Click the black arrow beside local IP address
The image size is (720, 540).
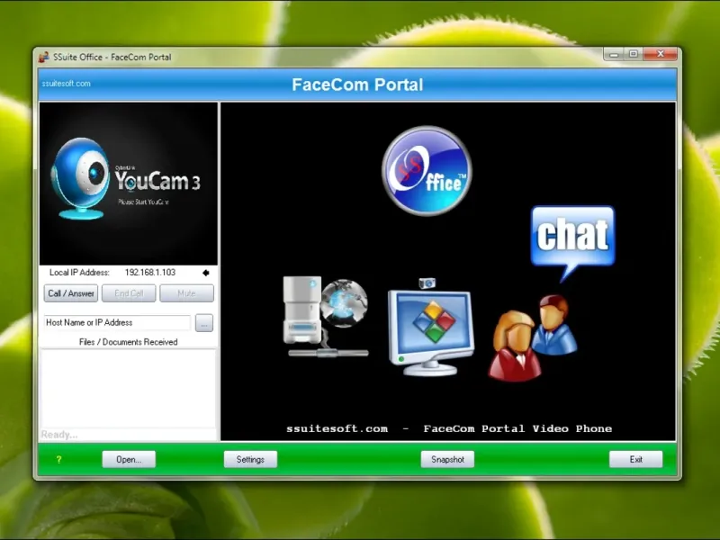[206, 273]
